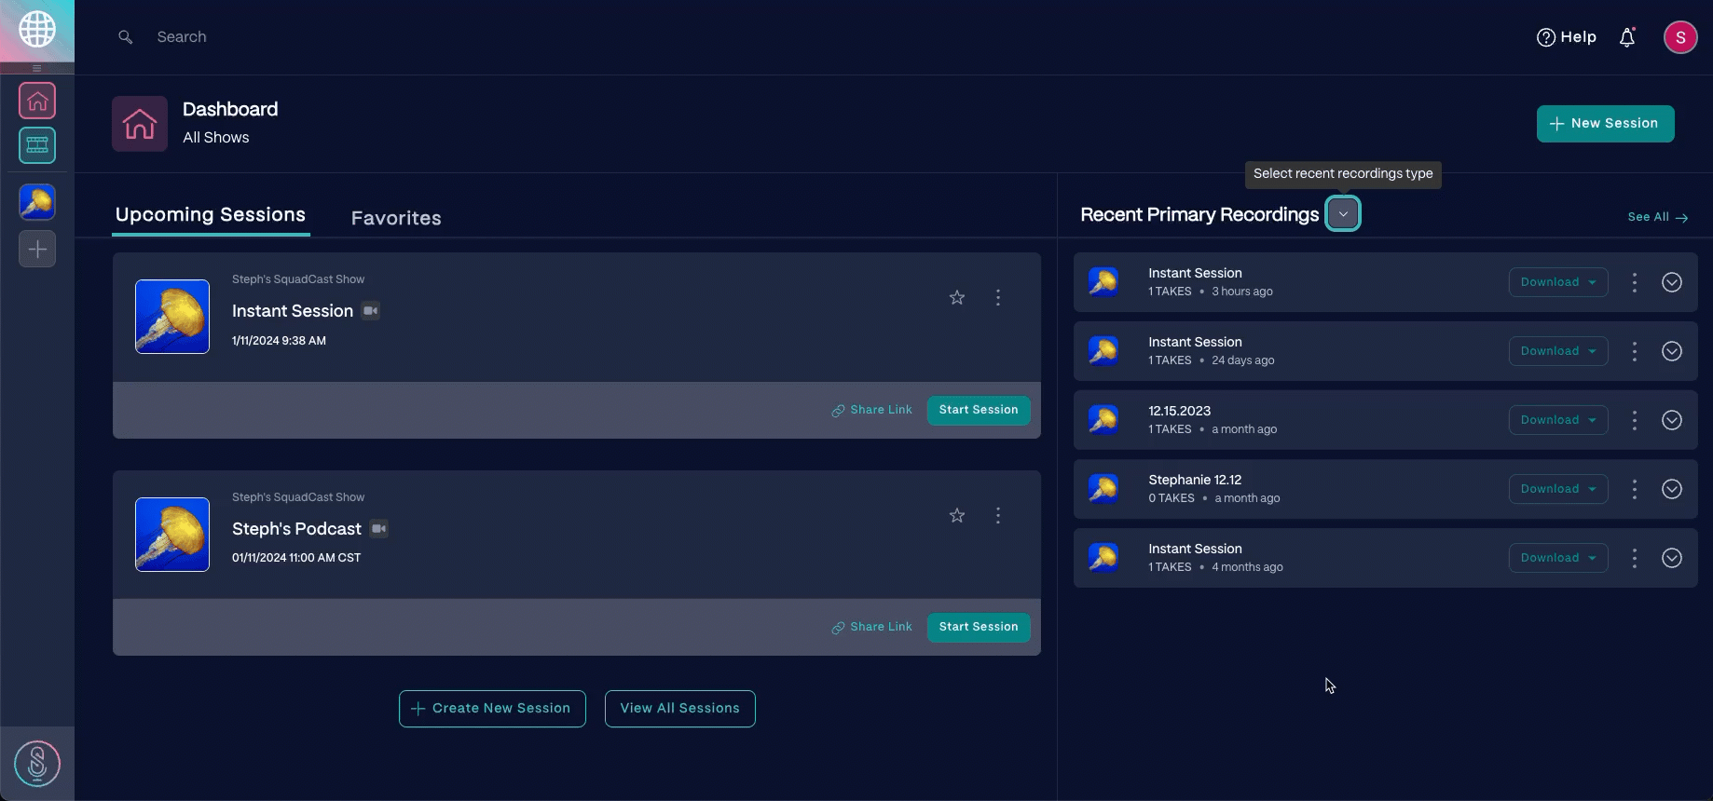
Task: Click See All recordings link
Action: click(x=1656, y=217)
